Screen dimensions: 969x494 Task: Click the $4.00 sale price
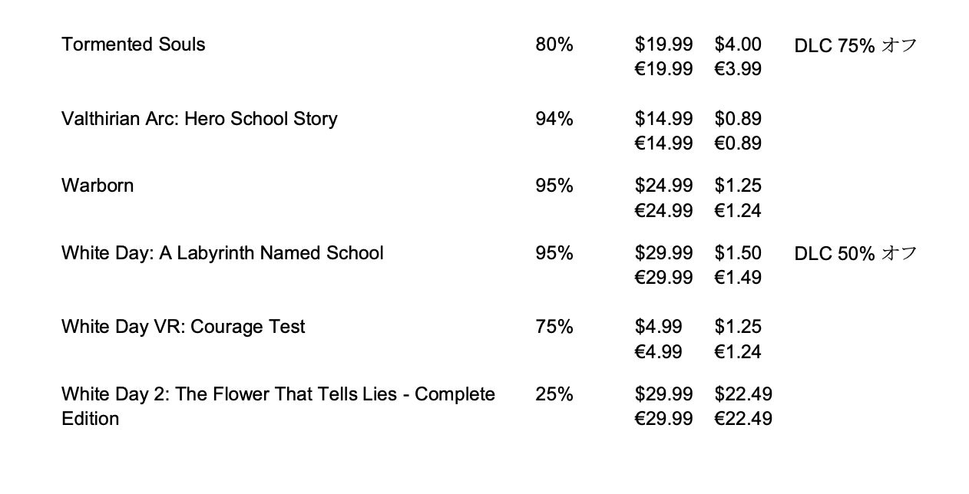coord(737,44)
